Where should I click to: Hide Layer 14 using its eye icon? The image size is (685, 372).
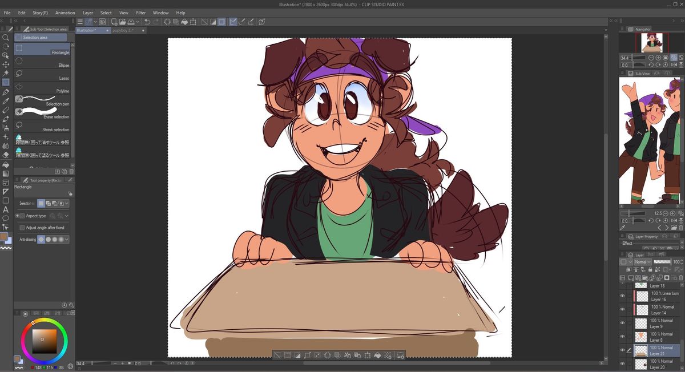pos(622,310)
